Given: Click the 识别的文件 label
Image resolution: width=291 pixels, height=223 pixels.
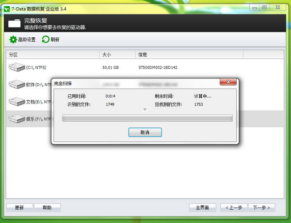Looking at the screenshot, I should point(79,104).
